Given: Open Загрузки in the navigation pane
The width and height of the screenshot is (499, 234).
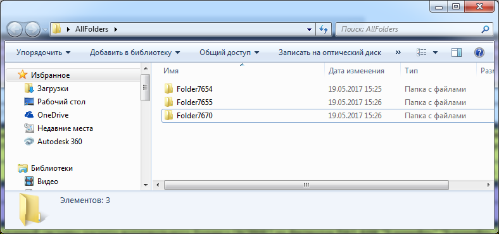Looking at the screenshot, I should tap(53, 89).
